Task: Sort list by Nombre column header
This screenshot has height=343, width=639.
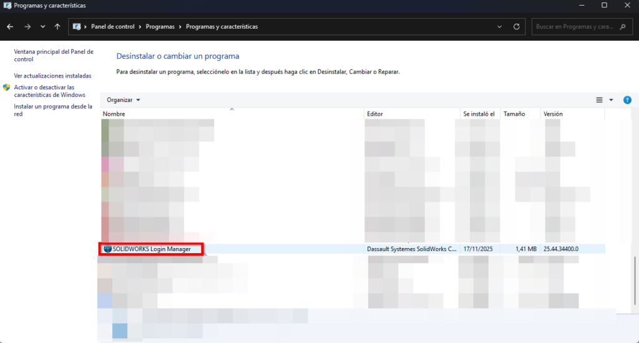Action: click(114, 114)
